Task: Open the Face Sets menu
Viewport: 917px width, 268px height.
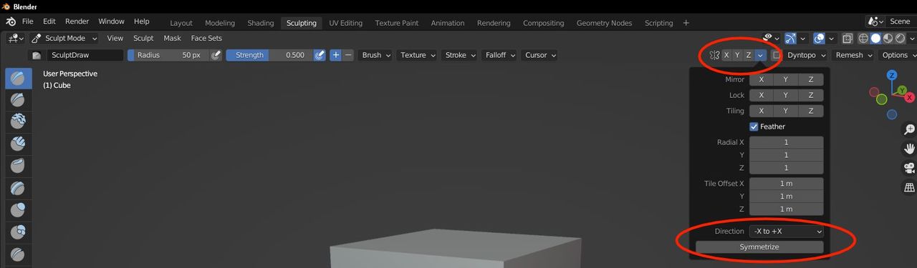Action: (x=206, y=39)
